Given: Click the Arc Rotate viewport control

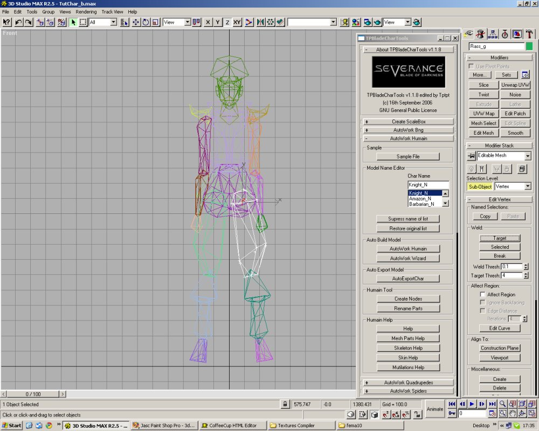Looking at the screenshot, I should pos(522,413).
